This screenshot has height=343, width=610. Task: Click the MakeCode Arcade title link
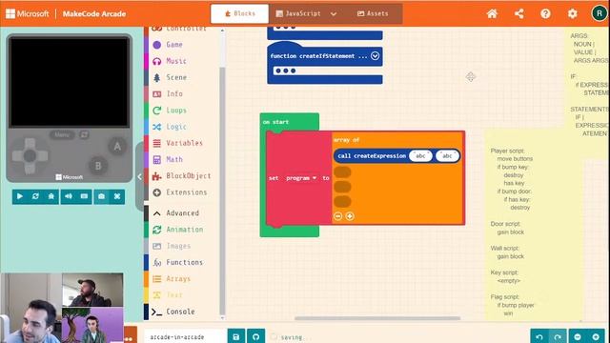point(94,13)
